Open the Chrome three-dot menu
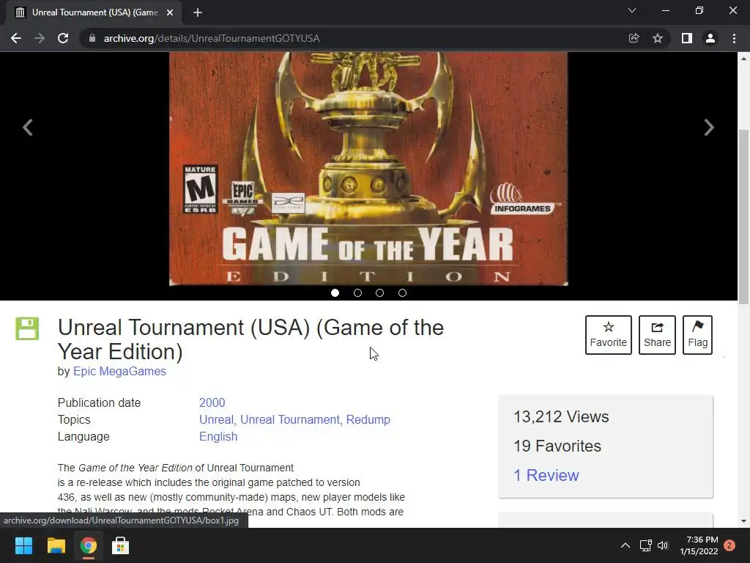The image size is (750, 563). point(734,38)
